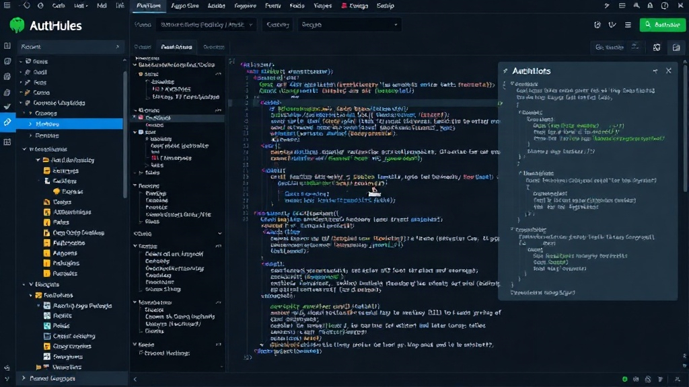The width and height of the screenshot is (689, 387).
Task: Click the list icon in the top-right title bar
Action: click(622, 5)
